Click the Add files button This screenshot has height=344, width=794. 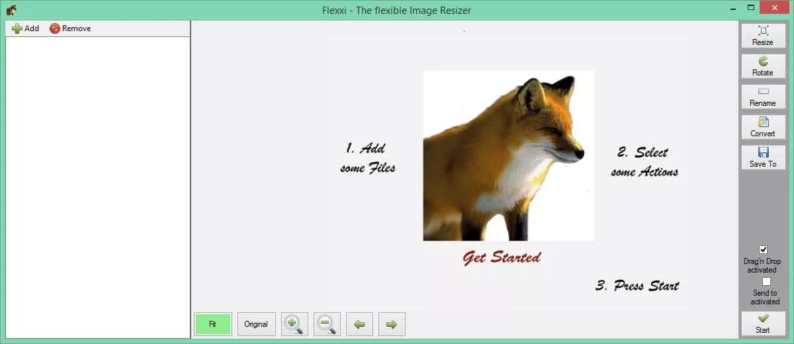click(x=26, y=28)
